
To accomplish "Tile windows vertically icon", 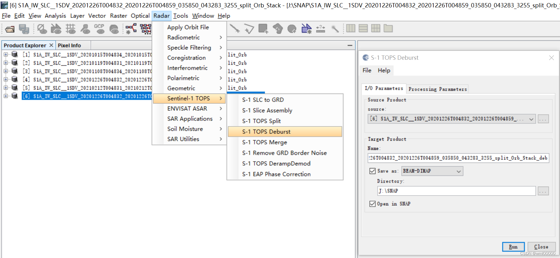I will (363, 28).
